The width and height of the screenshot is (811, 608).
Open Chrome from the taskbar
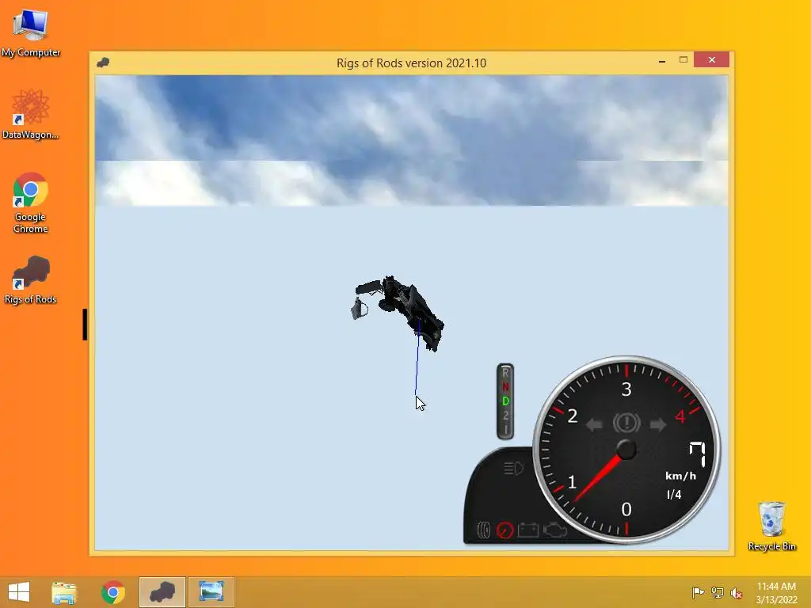112,592
